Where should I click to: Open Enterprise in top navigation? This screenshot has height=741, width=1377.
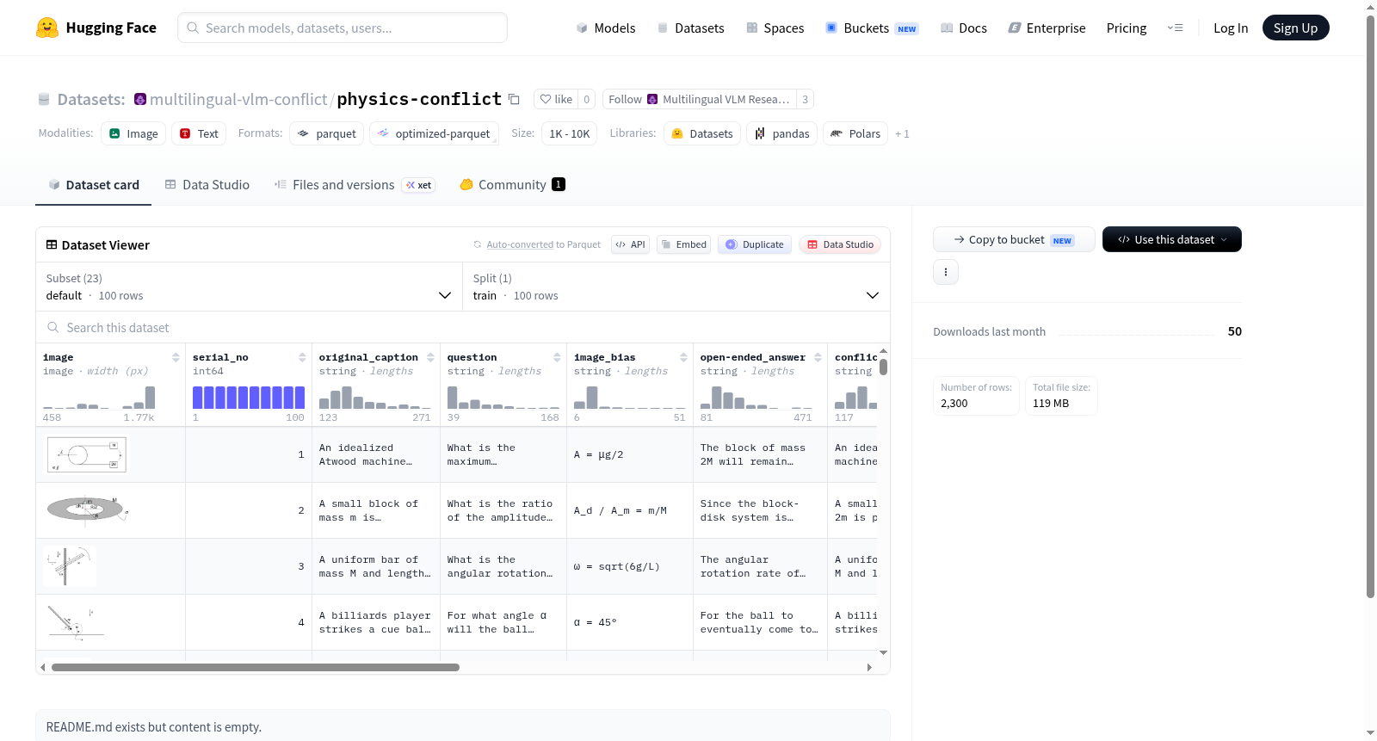(x=1047, y=28)
